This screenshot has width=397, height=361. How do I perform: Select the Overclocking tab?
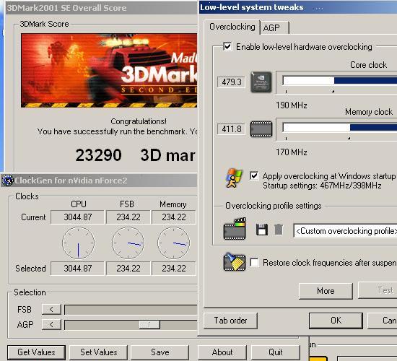click(x=232, y=27)
